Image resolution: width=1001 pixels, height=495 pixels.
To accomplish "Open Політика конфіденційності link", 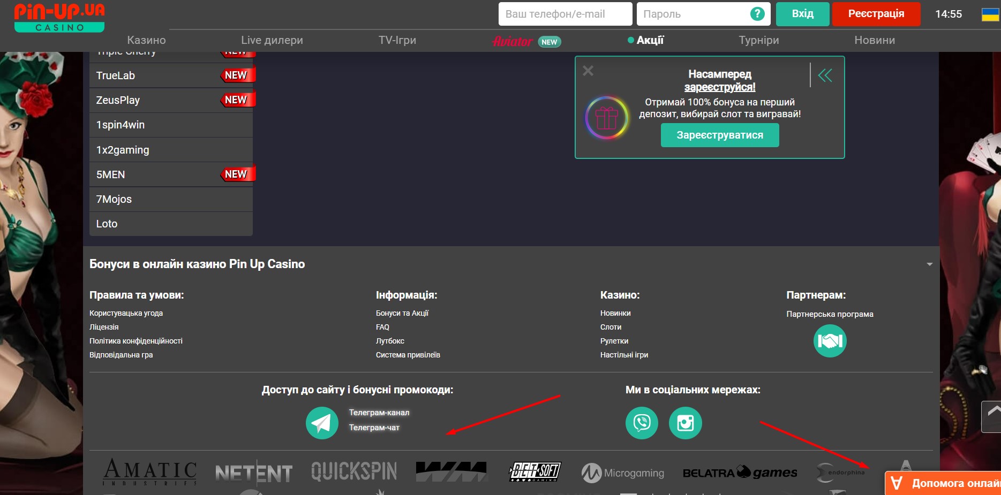I will click(x=136, y=341).
